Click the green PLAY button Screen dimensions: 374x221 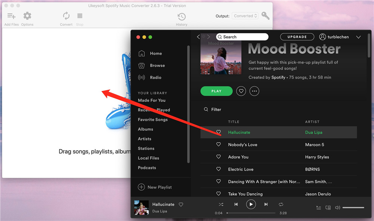[216, 91]
